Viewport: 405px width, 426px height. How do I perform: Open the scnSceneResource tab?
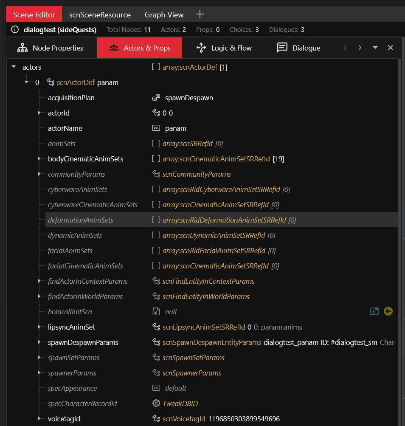click(x=100, y=14)
